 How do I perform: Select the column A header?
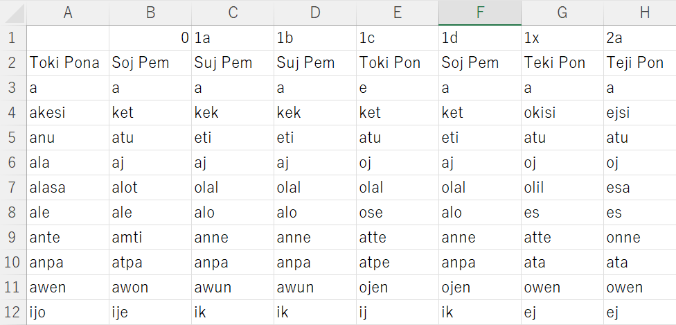click(68, 12)
